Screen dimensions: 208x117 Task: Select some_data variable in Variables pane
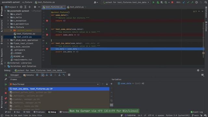coord(131,84)
